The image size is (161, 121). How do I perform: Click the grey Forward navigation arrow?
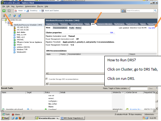pos(9,11)
